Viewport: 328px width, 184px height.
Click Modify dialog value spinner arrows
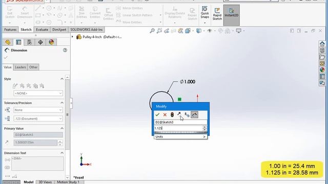[x=204, y=128]
